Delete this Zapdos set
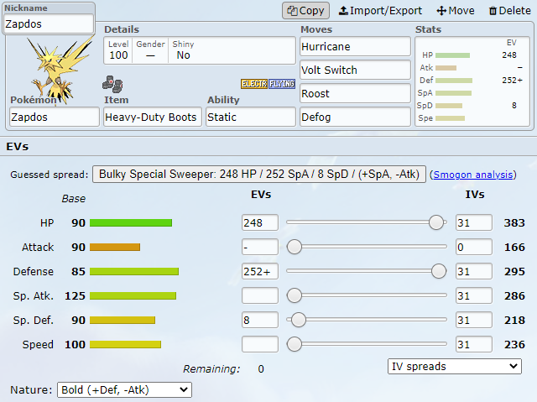Viewport: 537px width, 402px height. point(510,11)
